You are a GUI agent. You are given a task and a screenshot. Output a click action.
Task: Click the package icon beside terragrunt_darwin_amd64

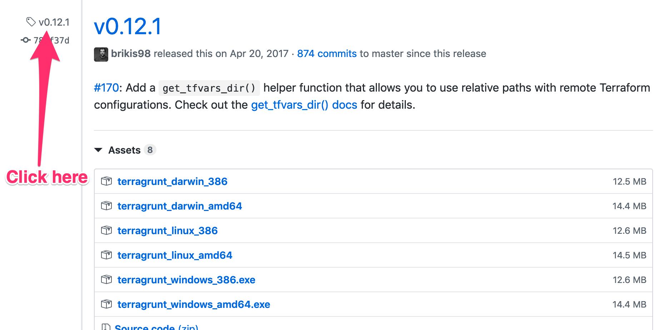[106, 206]
